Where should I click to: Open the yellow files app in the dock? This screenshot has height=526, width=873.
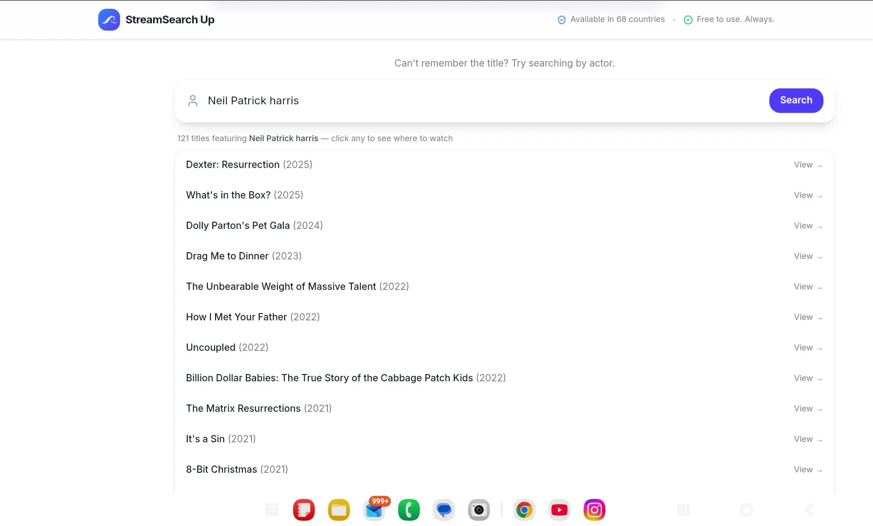point(339,510)
